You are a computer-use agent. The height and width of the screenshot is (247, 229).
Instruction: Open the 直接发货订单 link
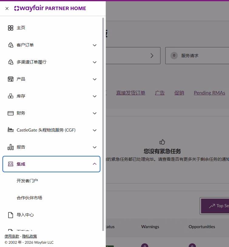tap(130, 93)
